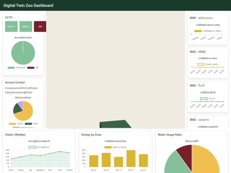The height and width of the screenshot is (173, 231).
Task: Toggle the visitor count legend in Visitor (Weekly)
Action: [39, 147]
